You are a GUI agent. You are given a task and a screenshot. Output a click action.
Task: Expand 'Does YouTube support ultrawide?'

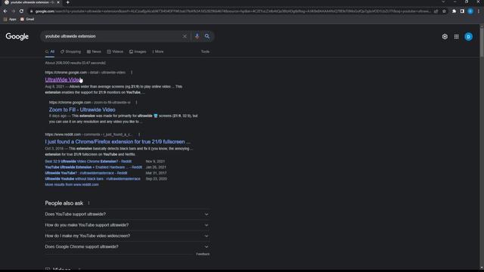coord(127,214)
